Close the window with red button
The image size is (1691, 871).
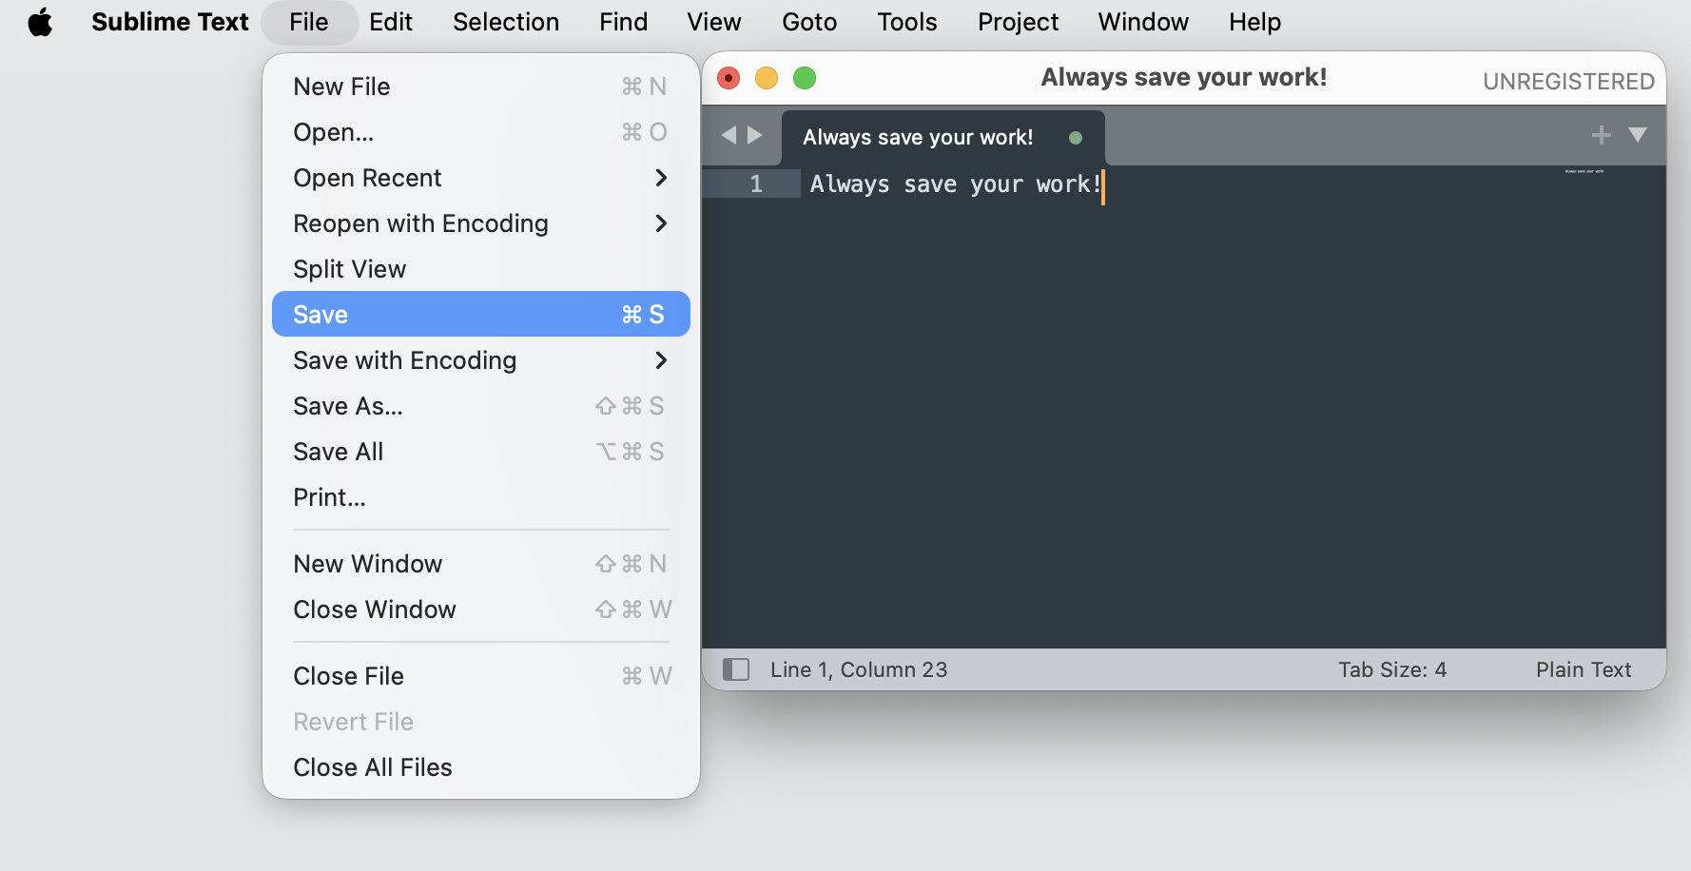(729, 78)
